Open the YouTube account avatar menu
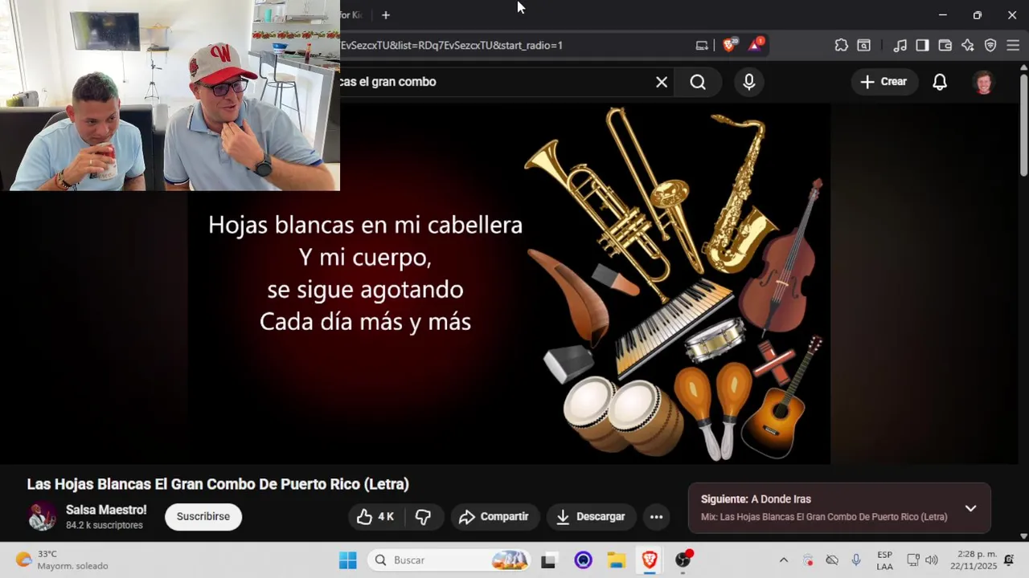1029x578 pixels. tap(984, 82)
